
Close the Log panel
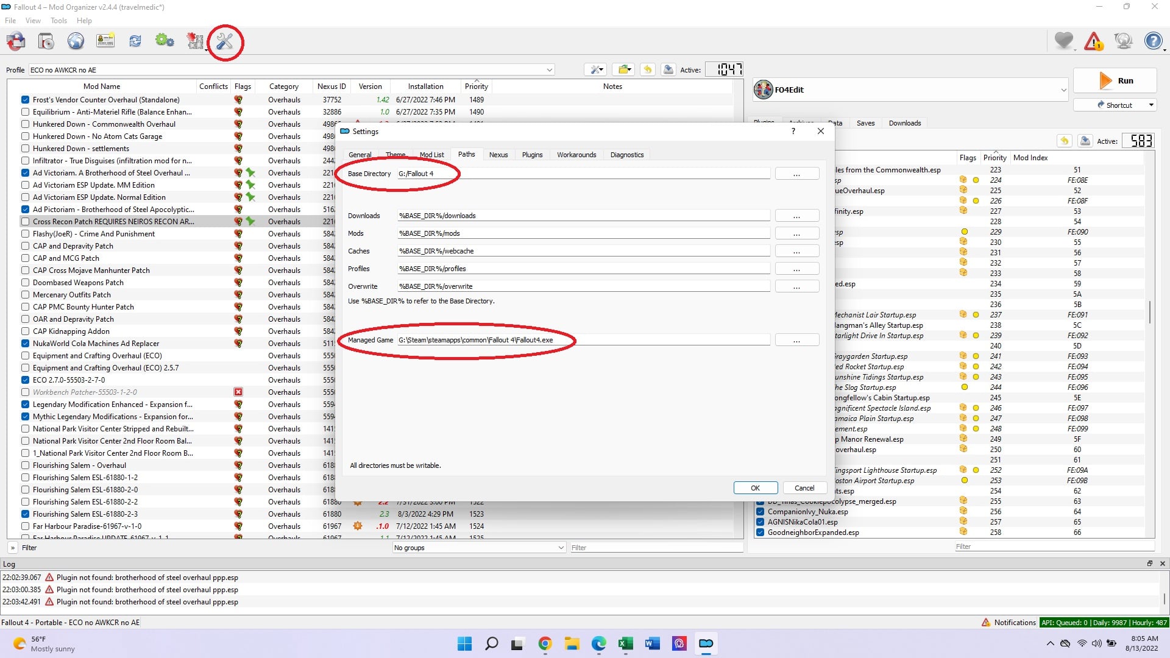point(1162,564)
